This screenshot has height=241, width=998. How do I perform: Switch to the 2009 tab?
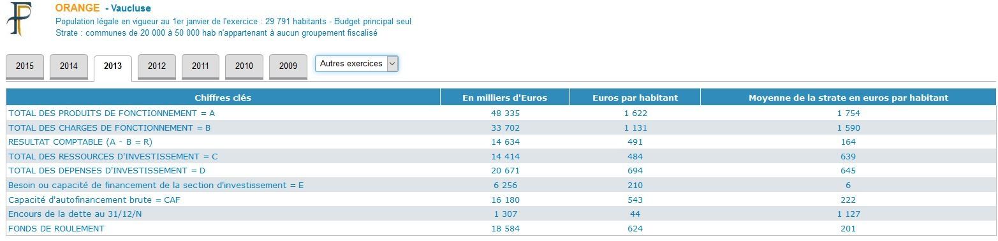(x=288, y=66)
